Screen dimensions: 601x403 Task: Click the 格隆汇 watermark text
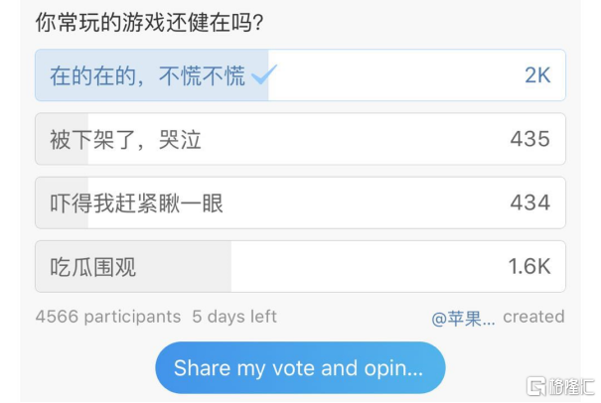[571, 386]
